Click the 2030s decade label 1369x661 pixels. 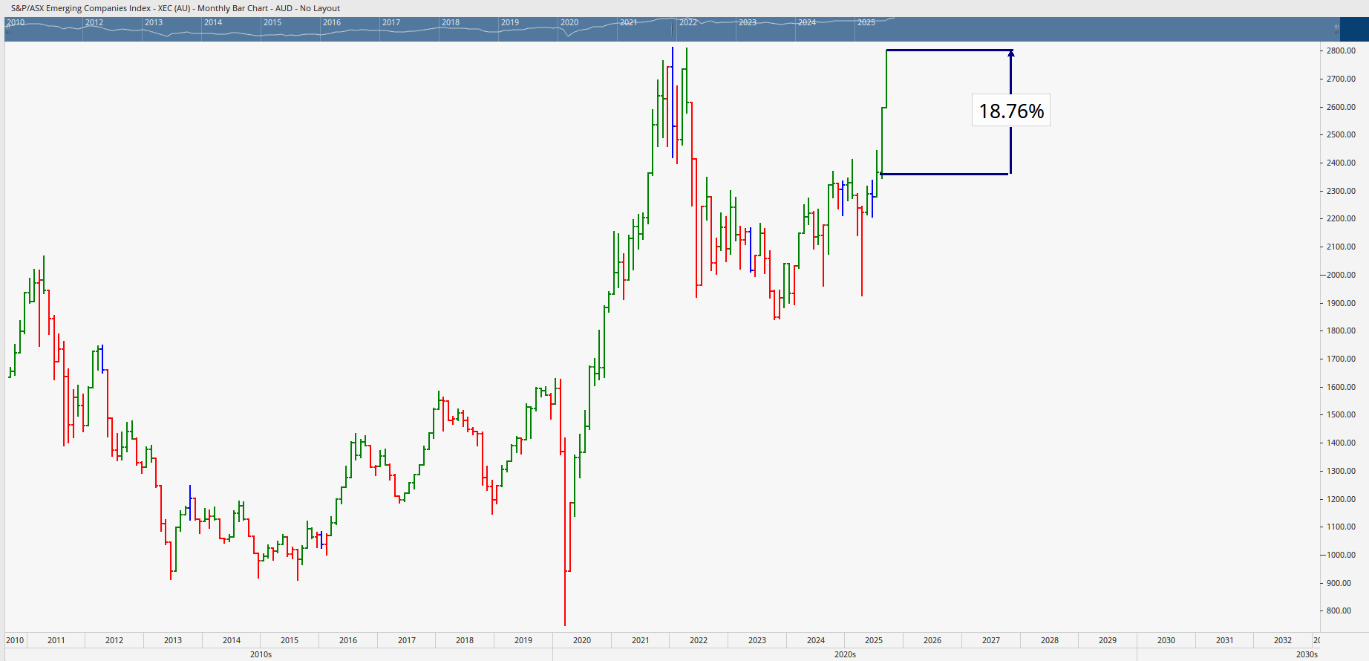pos(1307,654)
